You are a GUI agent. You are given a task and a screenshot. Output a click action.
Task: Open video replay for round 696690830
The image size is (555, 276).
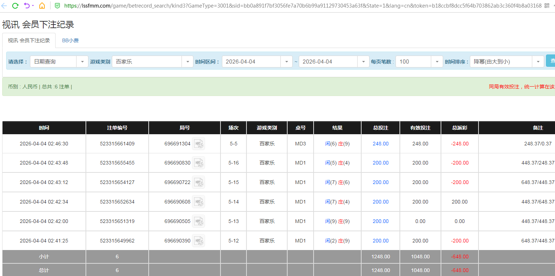(199, 163)
